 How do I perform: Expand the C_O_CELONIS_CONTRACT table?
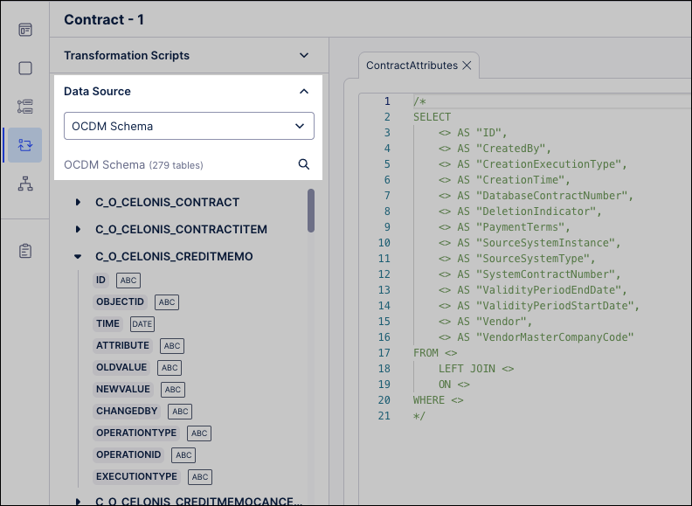tap(78, 203)
